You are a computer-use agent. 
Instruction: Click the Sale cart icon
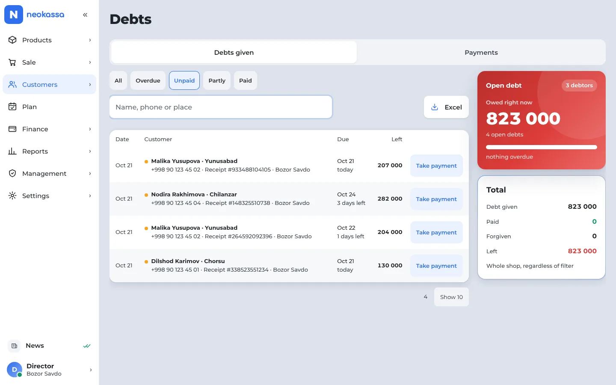(x=12, y=62)
